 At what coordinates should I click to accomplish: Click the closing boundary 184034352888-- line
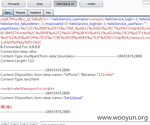tap(37, 112)
